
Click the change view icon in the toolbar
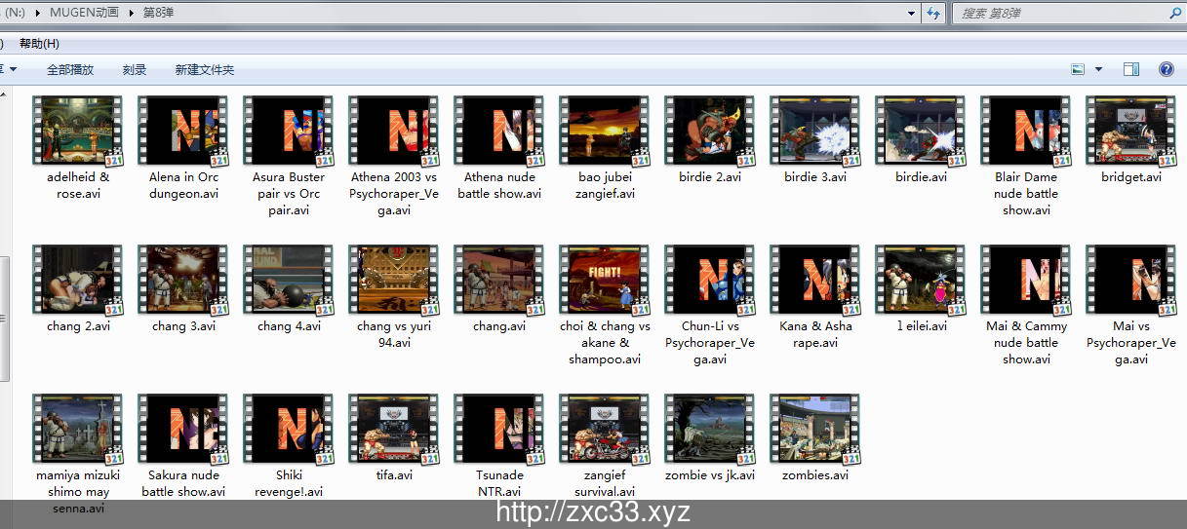point(1078,69)
